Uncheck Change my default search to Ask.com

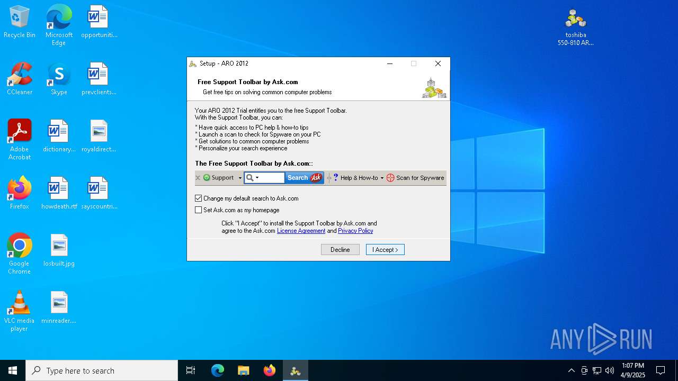pos(199,198)
